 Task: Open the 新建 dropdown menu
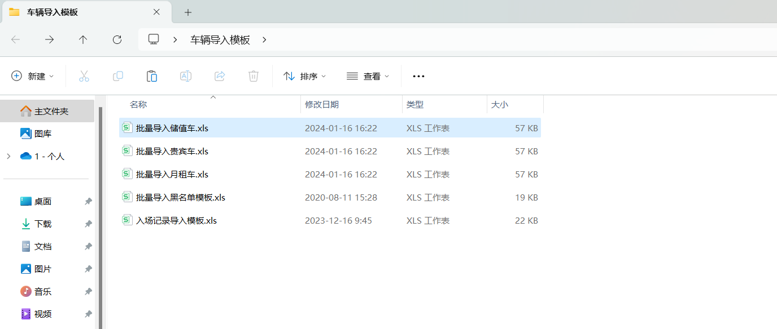pyautogui.click(x=33, y=76)
